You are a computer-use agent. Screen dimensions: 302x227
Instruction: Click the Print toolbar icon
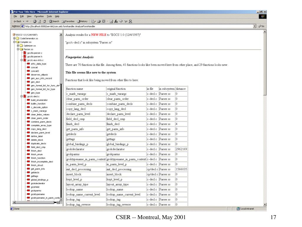[99, 21]
